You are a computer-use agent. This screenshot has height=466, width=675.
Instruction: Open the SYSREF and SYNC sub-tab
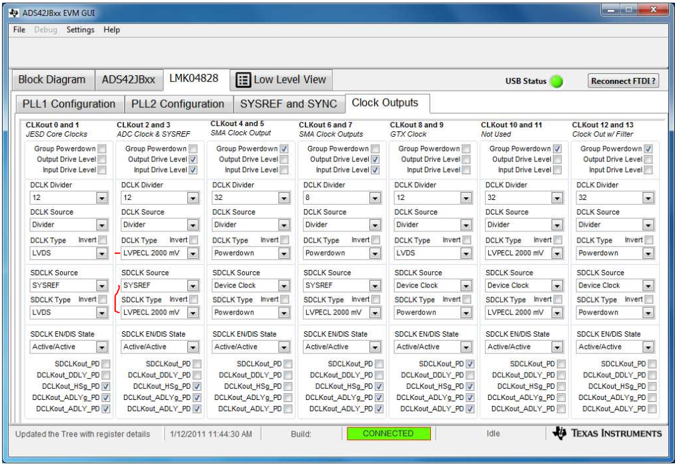(288, 104)
